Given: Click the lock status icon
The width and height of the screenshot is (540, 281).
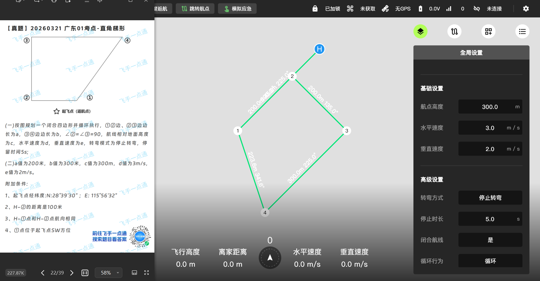Looking at the screenshot, I should coord(315,9).
